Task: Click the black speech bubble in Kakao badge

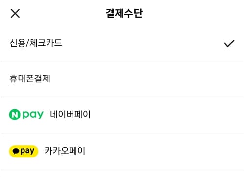Action: pyautogui.click(x=16, y=151)
